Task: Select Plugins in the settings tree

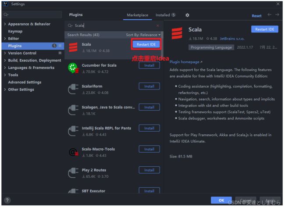Action: [33, 46]
